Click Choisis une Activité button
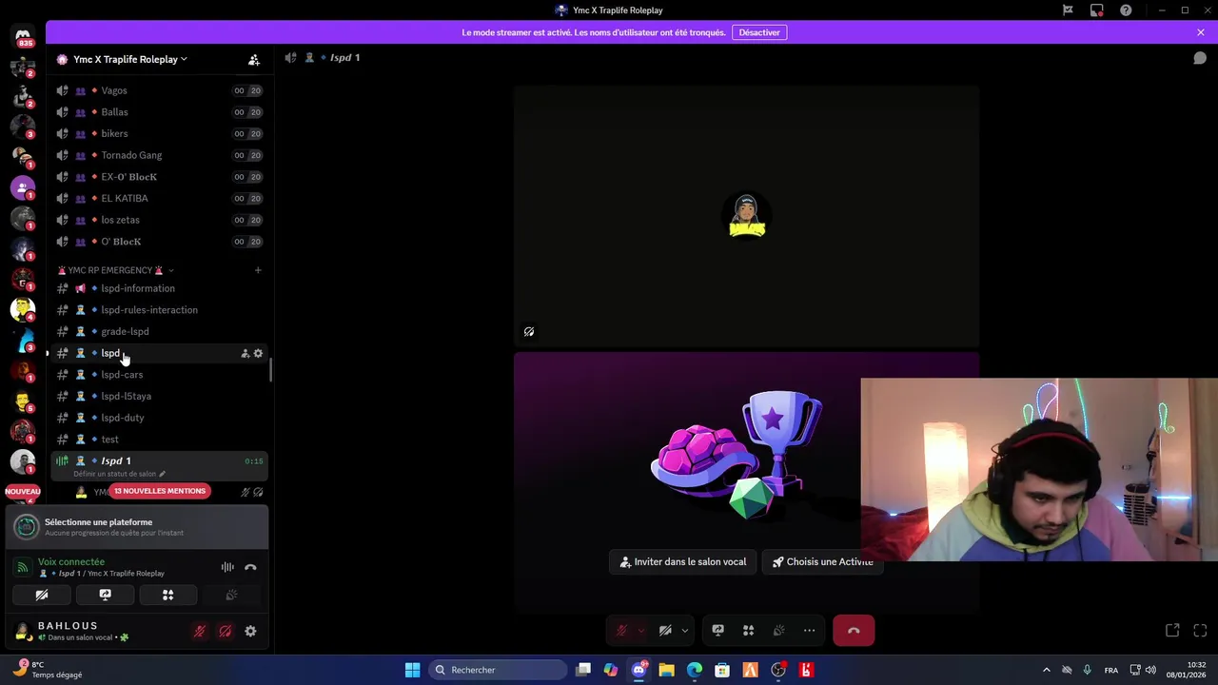 click(x=822, y=562)
